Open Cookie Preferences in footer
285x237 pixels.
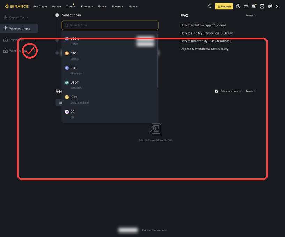(x=154, y=230)
